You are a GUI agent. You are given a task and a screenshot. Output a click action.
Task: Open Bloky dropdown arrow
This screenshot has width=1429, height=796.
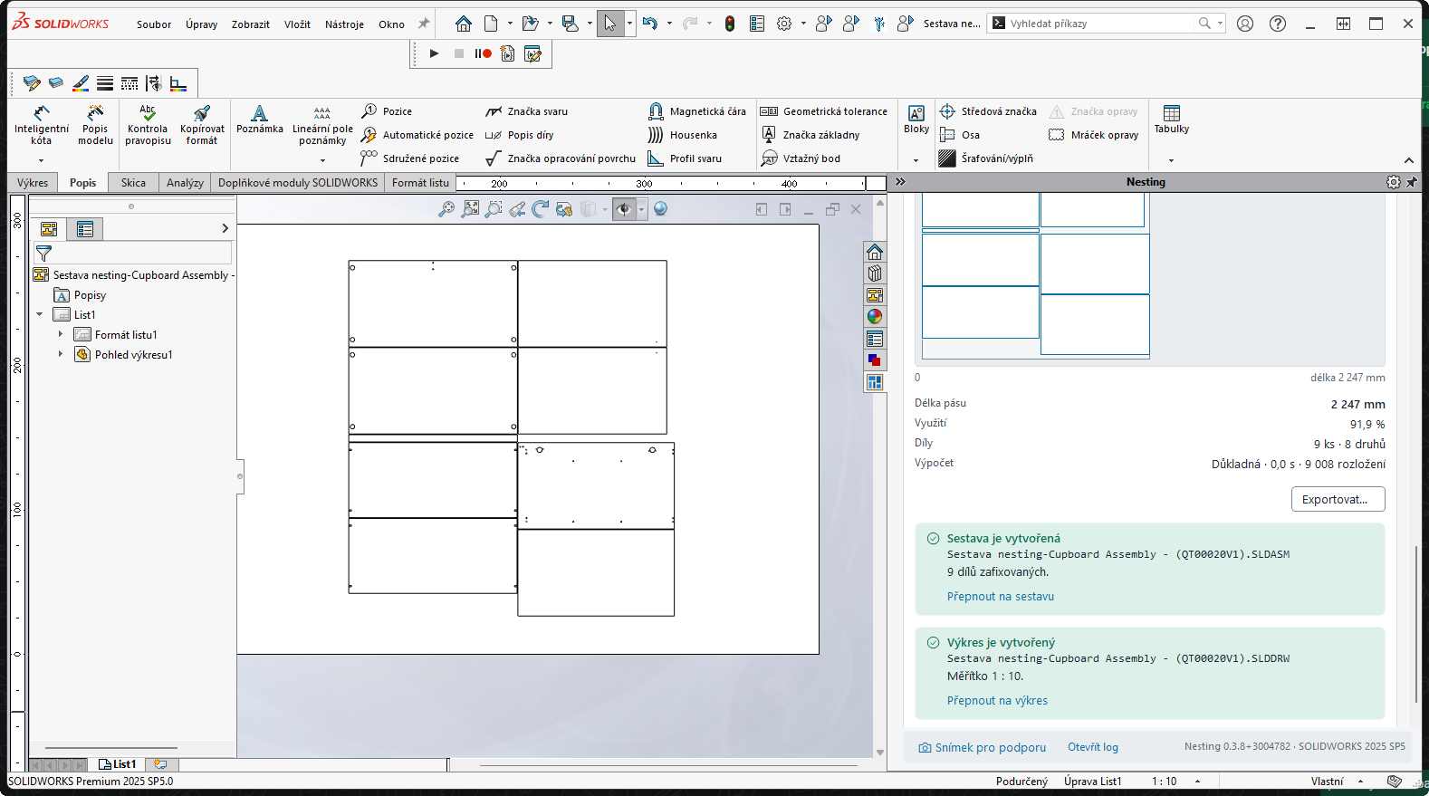tap(916, 160)
